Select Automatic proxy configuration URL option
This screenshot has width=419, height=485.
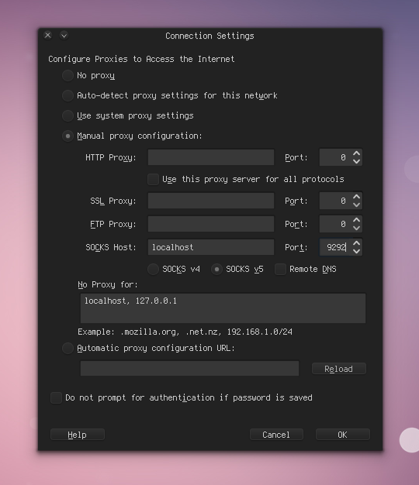(x=68, y=349)
